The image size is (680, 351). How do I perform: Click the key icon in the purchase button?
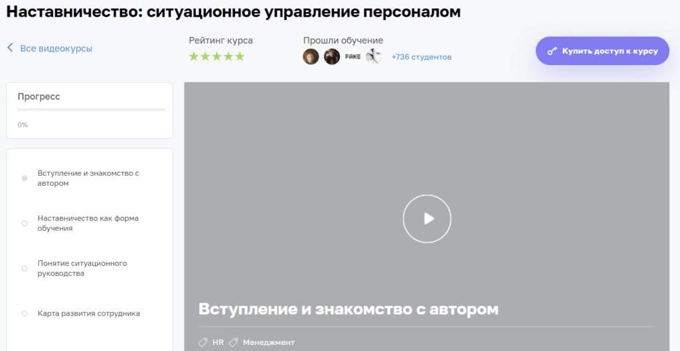point(552,51)
